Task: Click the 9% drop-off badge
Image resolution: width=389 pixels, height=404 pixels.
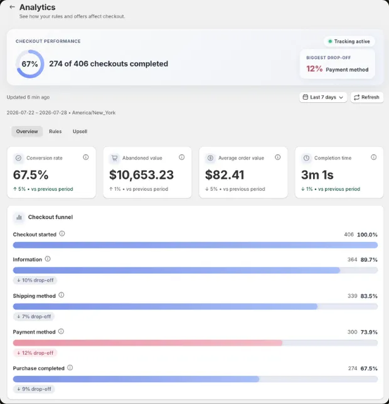Action: 34,389
